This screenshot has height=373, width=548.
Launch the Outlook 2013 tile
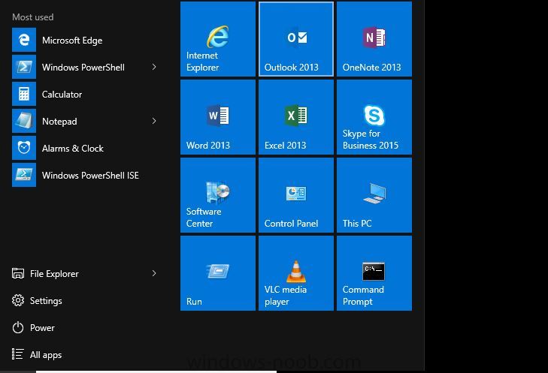pos(296,39)
